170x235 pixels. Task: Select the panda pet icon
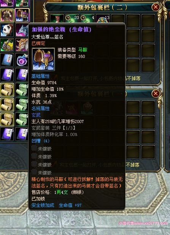[7, 30]
